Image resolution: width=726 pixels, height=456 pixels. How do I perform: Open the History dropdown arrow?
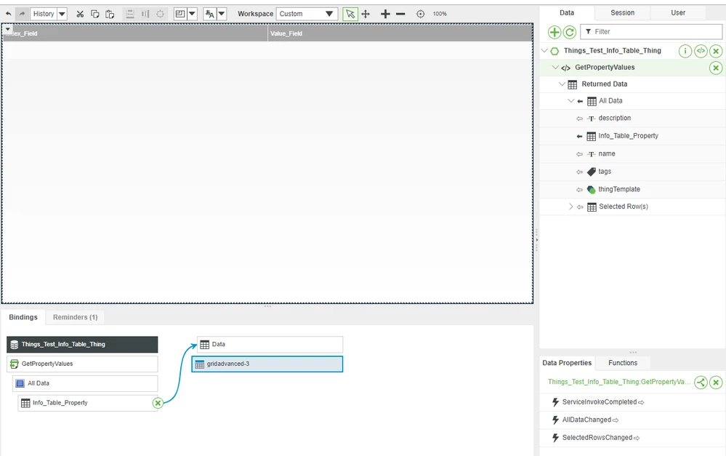coord(62,14)
